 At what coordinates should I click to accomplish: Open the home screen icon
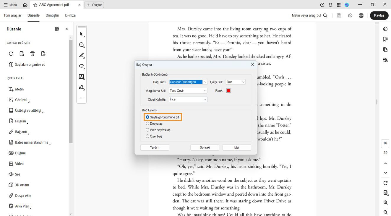tap(25, 5)
